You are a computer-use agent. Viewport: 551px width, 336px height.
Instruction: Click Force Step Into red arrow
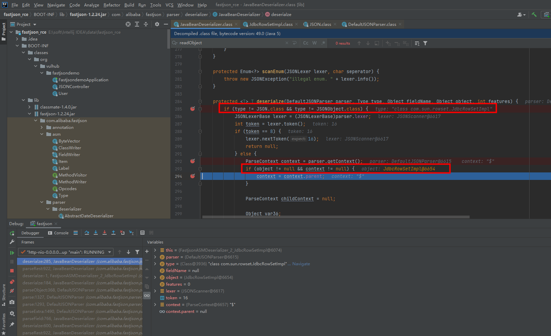click(105, 233)
